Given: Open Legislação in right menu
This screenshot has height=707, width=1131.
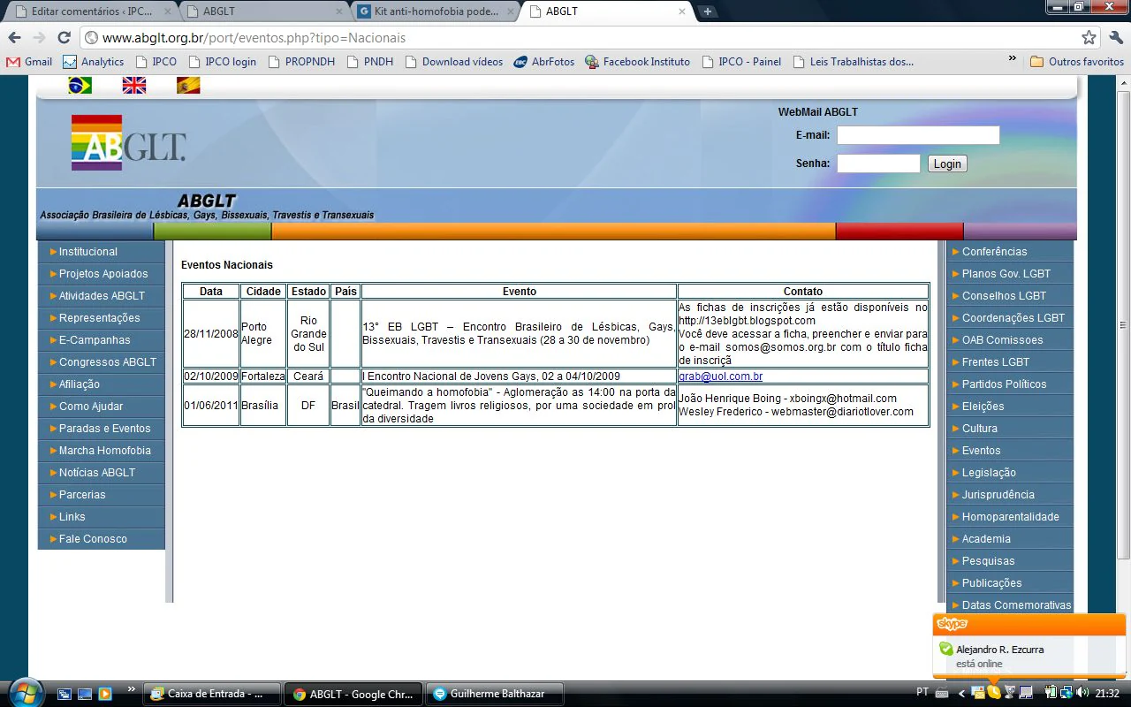Looking at the screenshot, I should point(1010,473).
